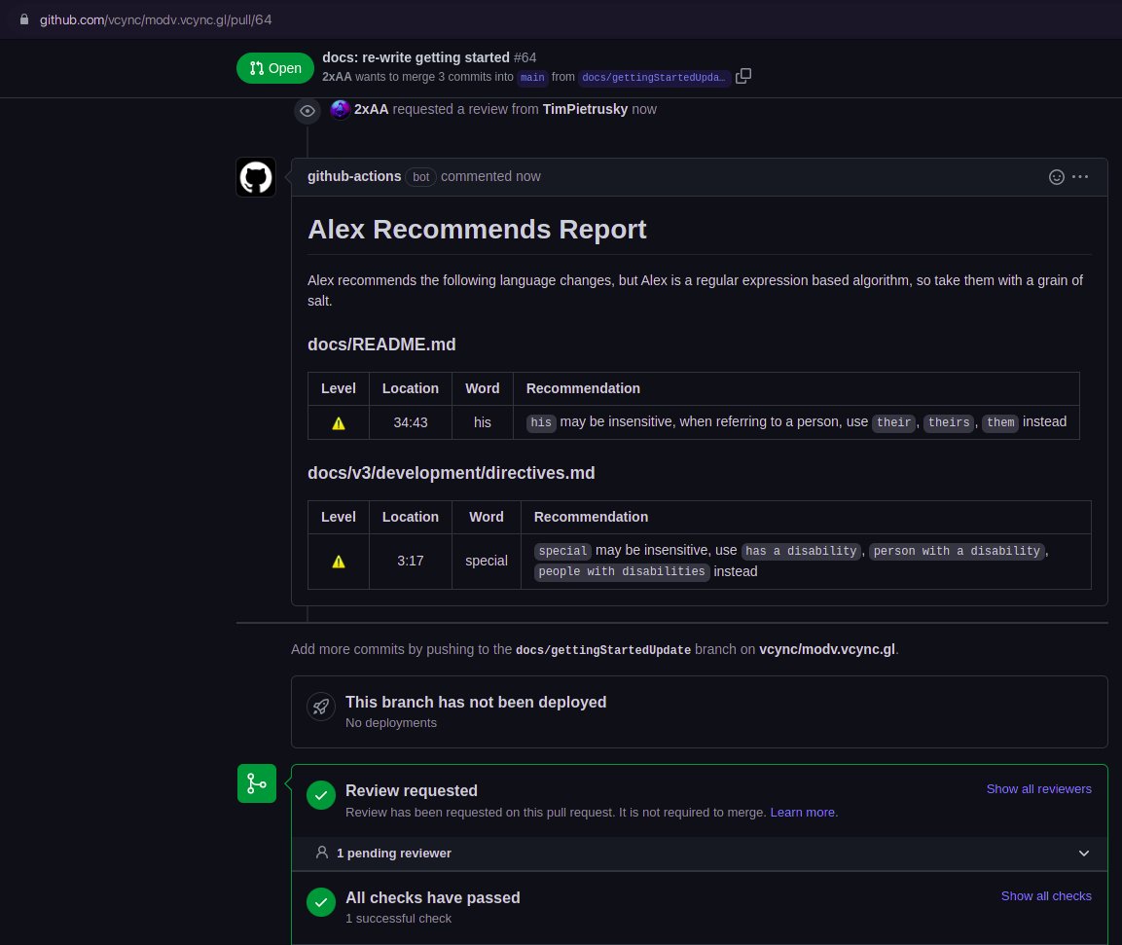Image resolution: width=1122 pixels, height=945 pixels.
Task: Click 'person with a disability' code suggestion
Action: (957, 551)
